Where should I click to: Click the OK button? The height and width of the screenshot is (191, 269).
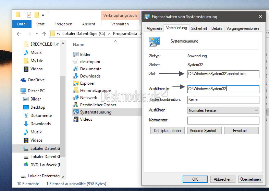(x=195, y=179)
